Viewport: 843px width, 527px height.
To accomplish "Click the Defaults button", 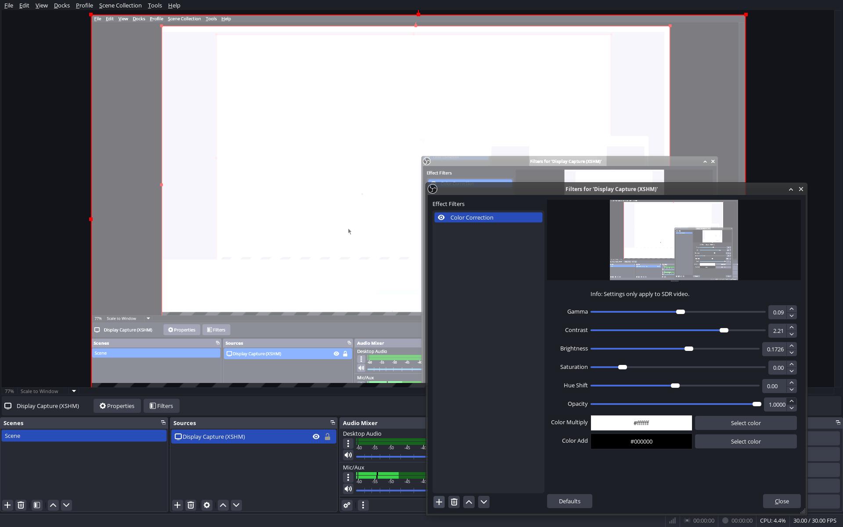I will 569,501.
